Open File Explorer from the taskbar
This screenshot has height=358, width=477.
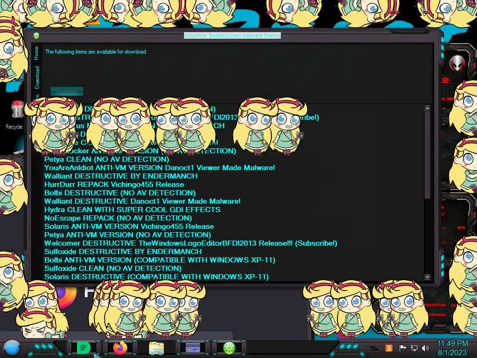click(x=157, y=348)
